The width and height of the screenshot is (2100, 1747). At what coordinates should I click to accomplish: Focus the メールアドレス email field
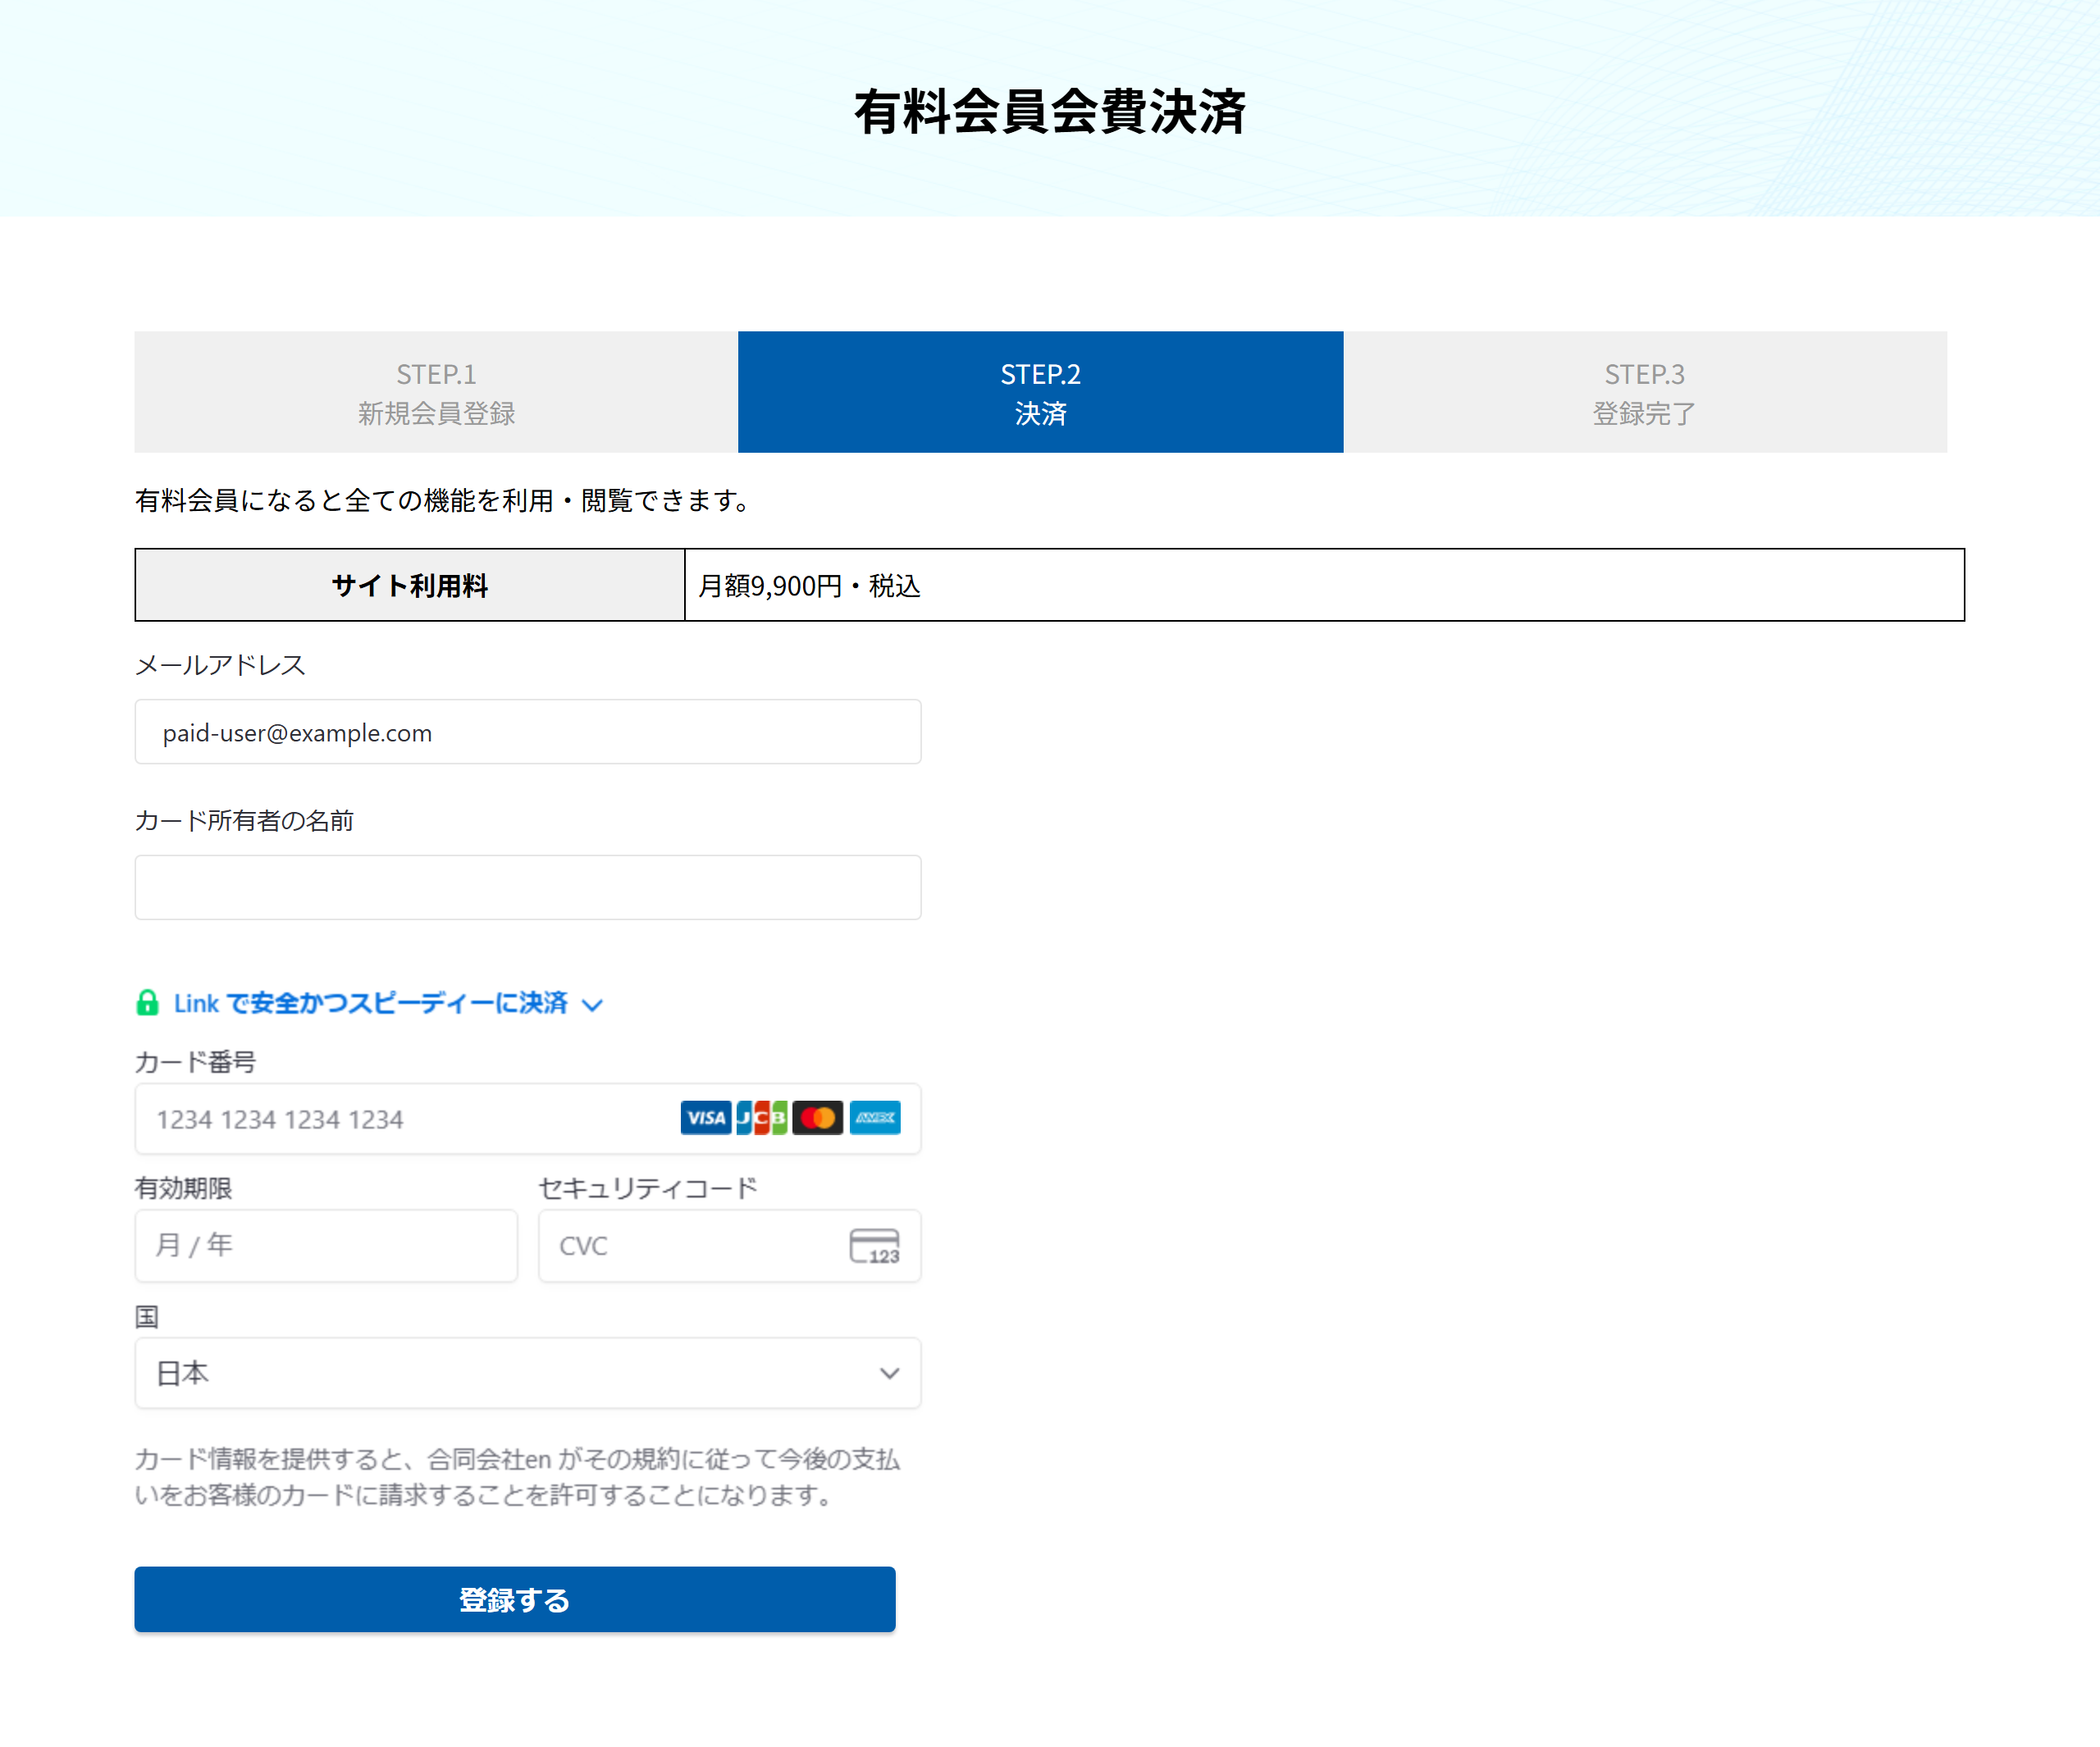pos(528,732)
